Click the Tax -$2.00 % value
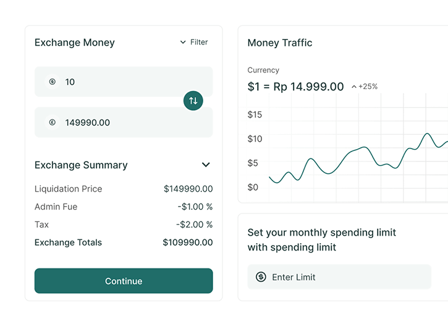The image size is (448, 326). pyautogui.click(x=194, y=225)
